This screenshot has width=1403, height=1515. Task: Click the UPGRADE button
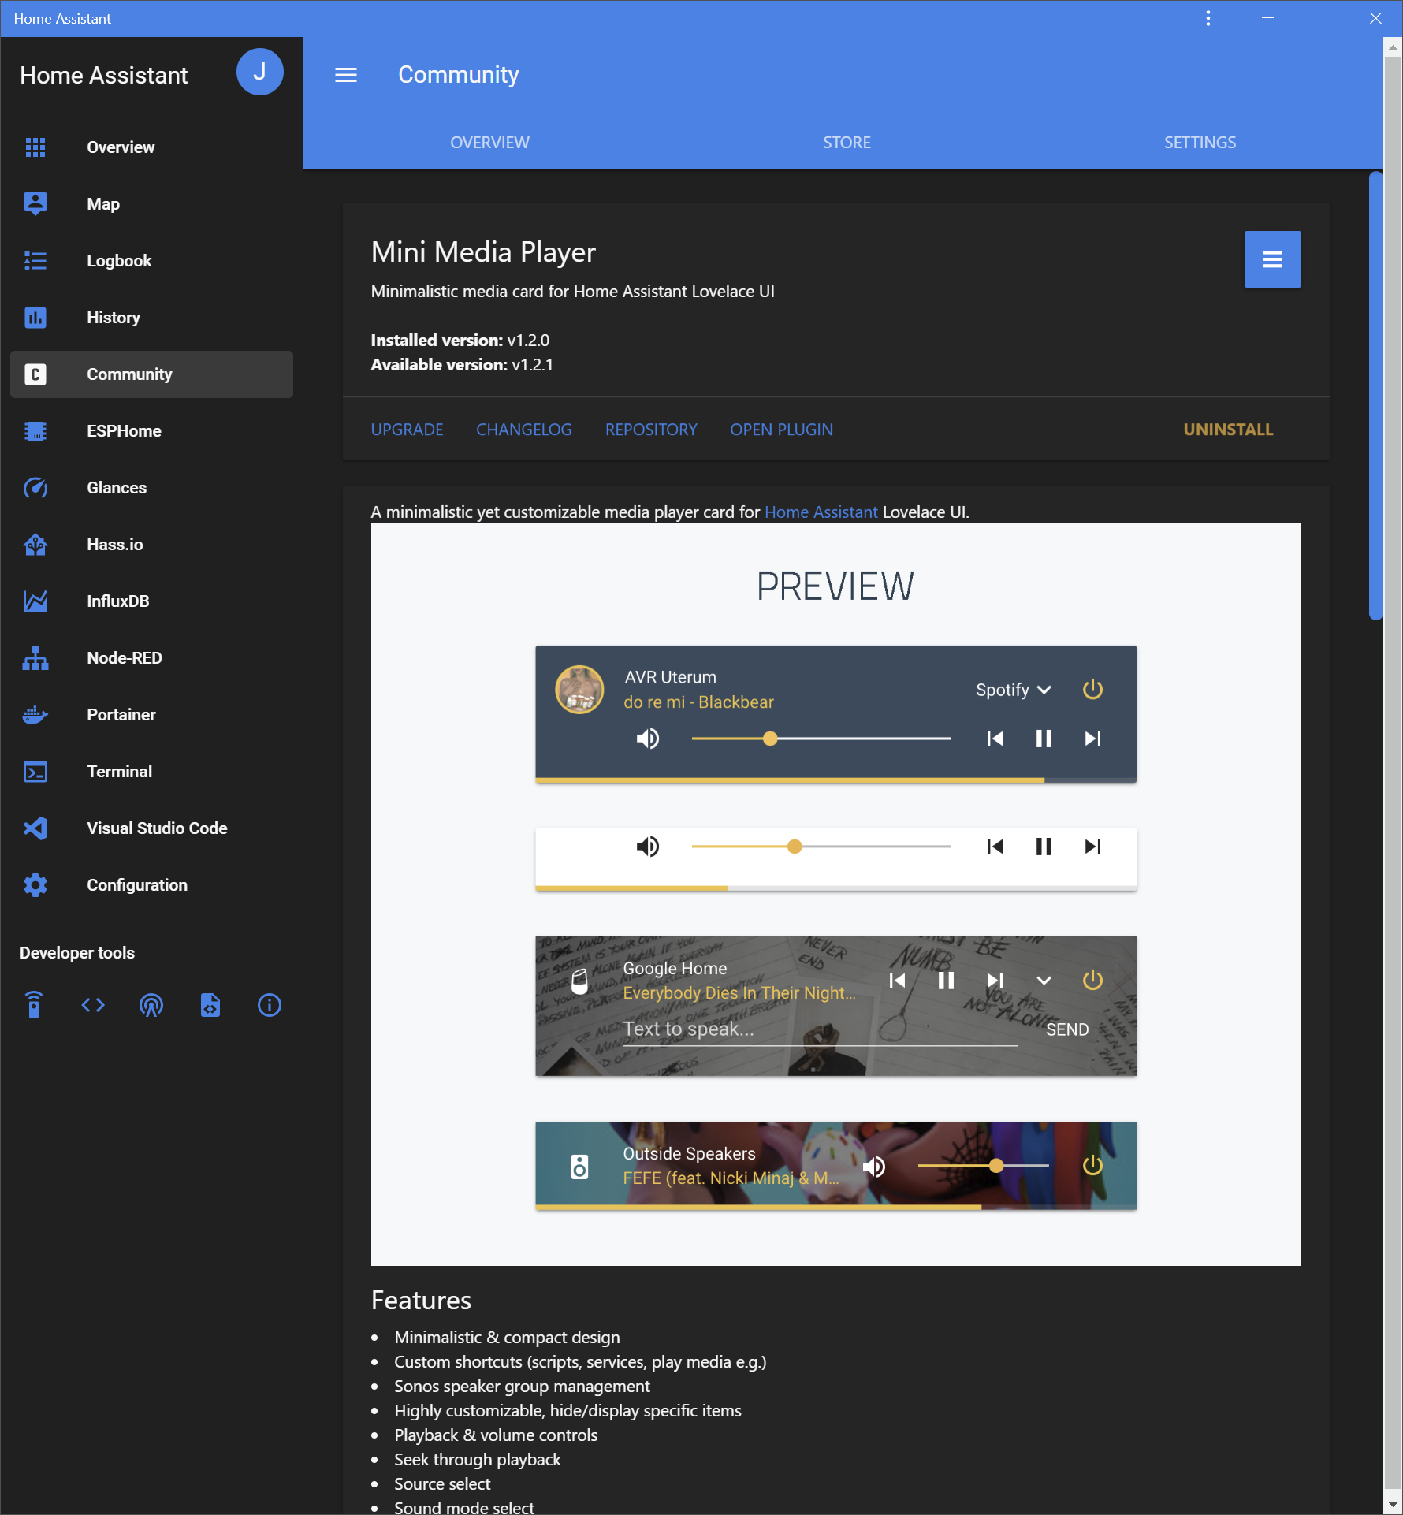(x=407, y=430)
